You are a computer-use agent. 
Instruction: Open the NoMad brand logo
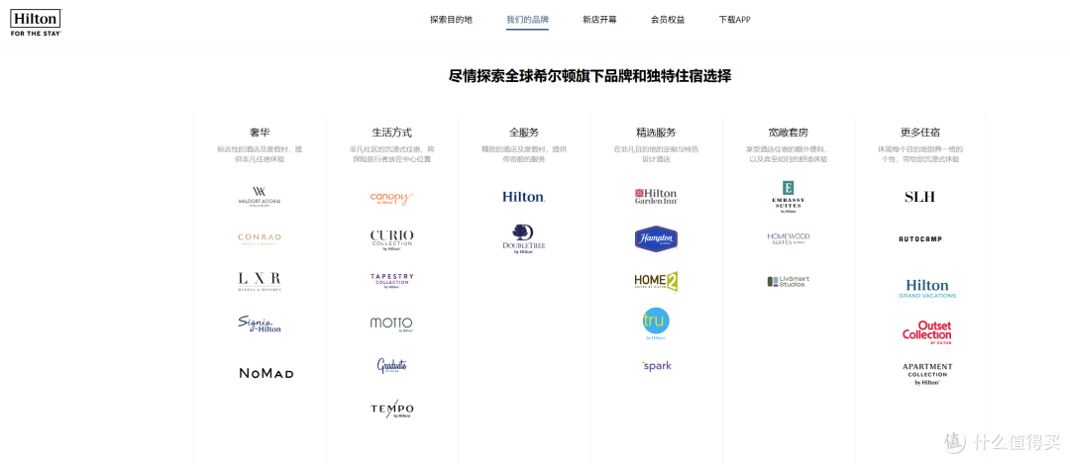click(267, 373)
